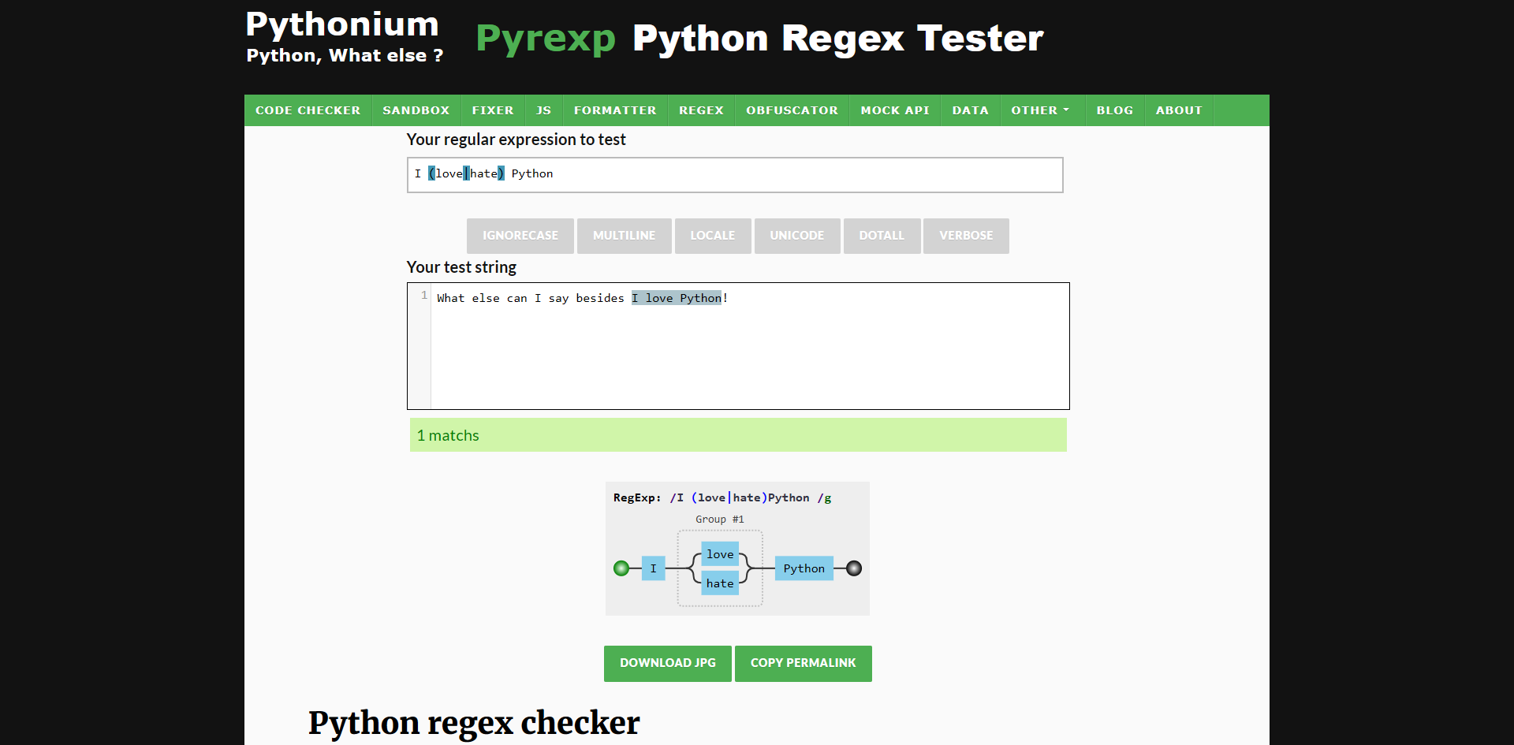Screen dimensions: 1514x745
Task: Open the Data menu item
Action: (x=971, y=110)
